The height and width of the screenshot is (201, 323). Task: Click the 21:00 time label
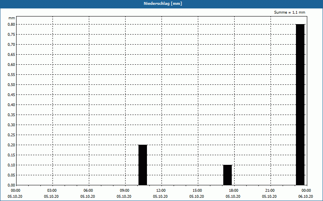pos(271,191)
